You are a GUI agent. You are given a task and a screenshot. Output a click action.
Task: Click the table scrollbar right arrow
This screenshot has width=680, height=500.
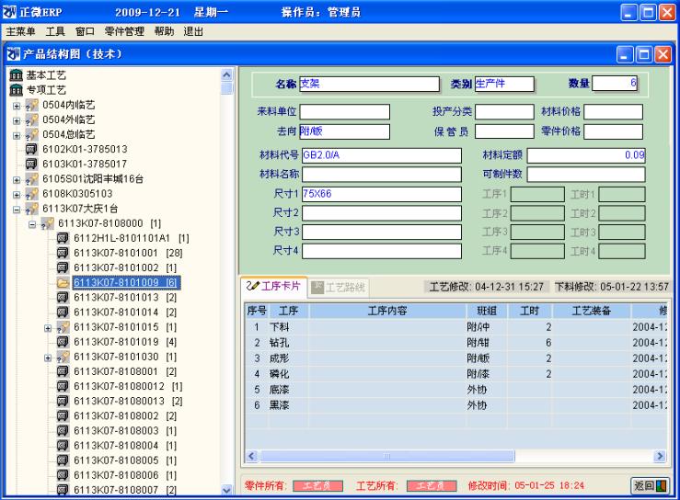[x=660, y=456]
